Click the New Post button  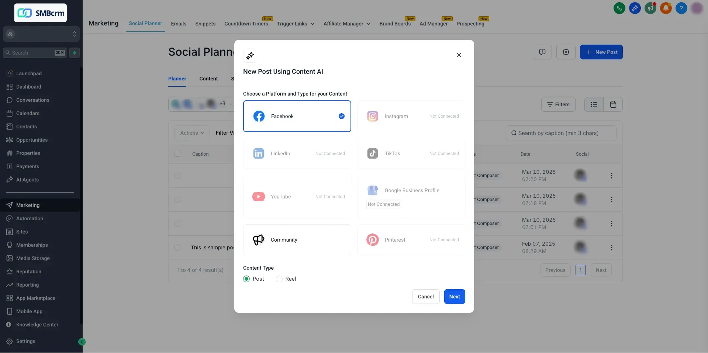[601, 52]
